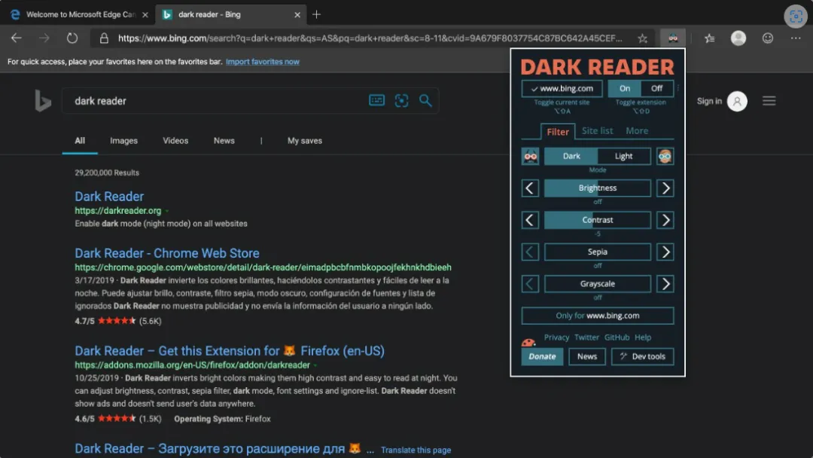Image resolution: width=813 pixels, height=458 pixels.
Task: Reload the current page
Action: pos(72,38)
